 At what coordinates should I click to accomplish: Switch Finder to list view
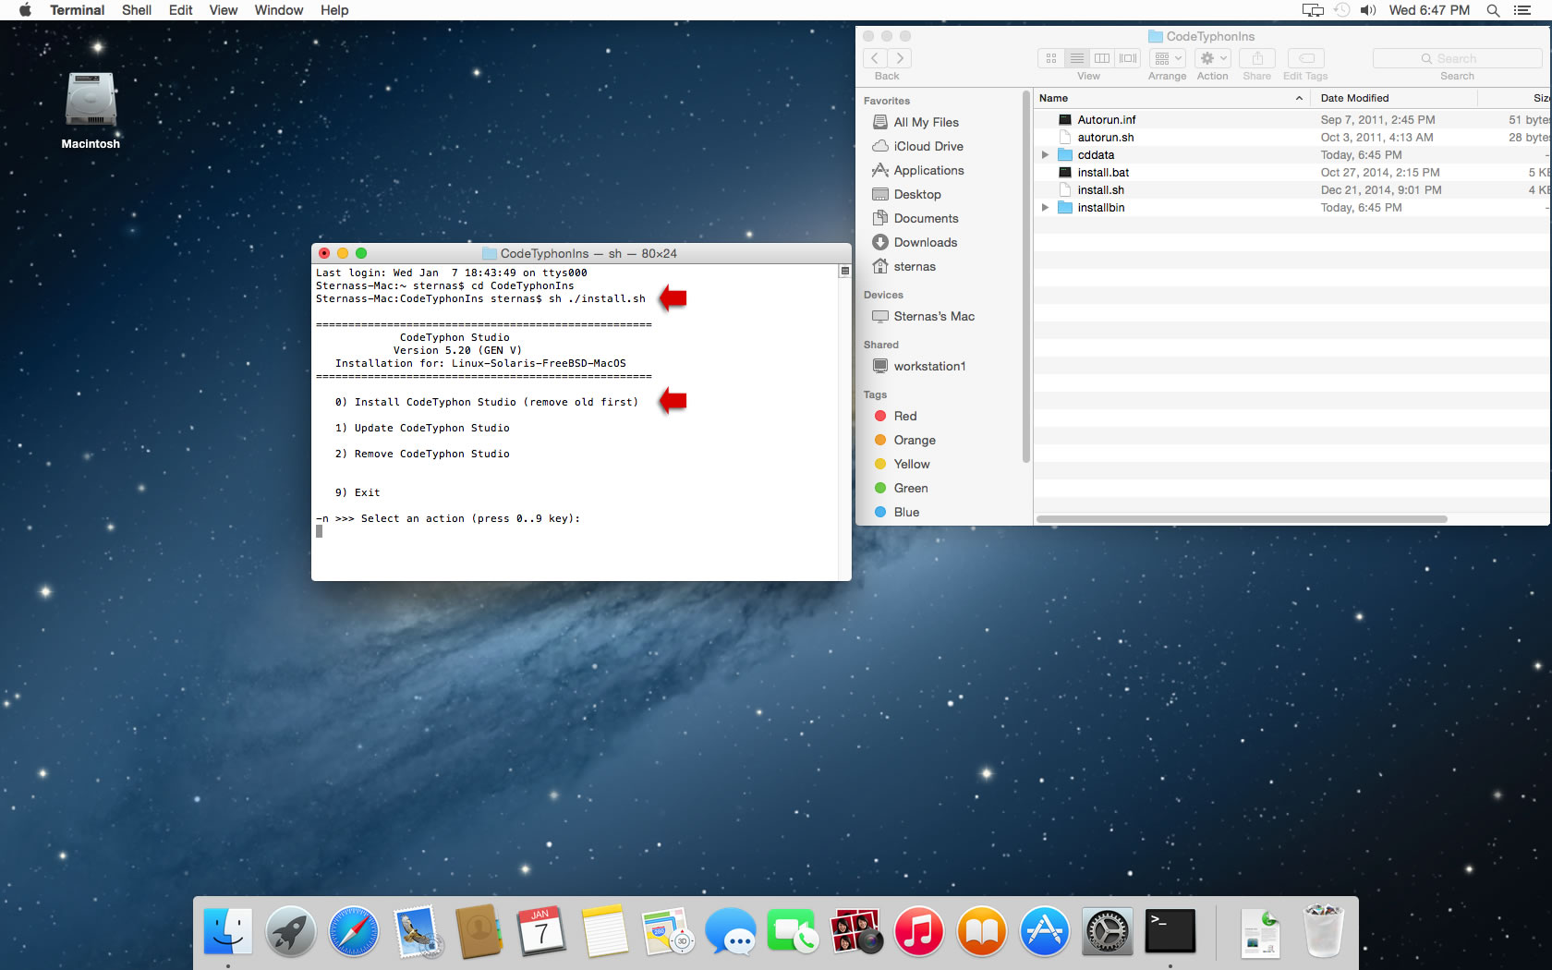click(x=1077, y=58)
